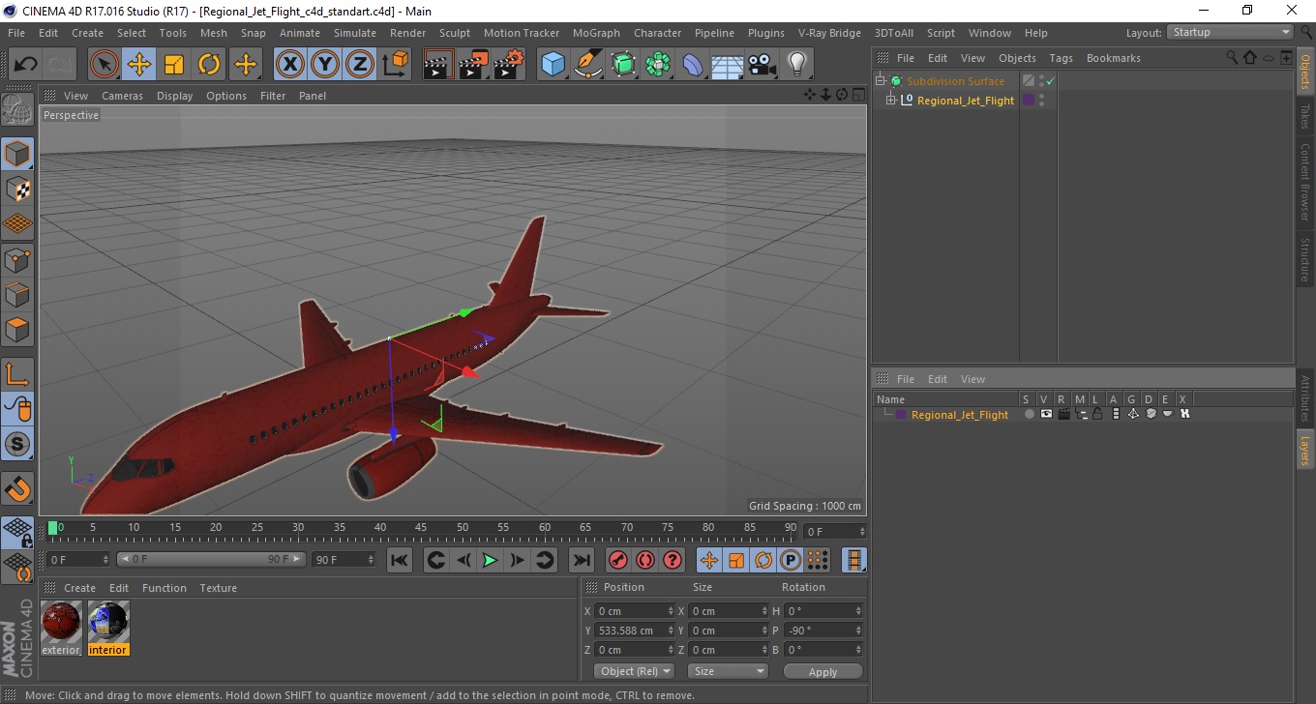Click frame 45 on the timeline ruler
Image resolution: width=1316 pixels, height=704 pixels.
pos(422,528)
